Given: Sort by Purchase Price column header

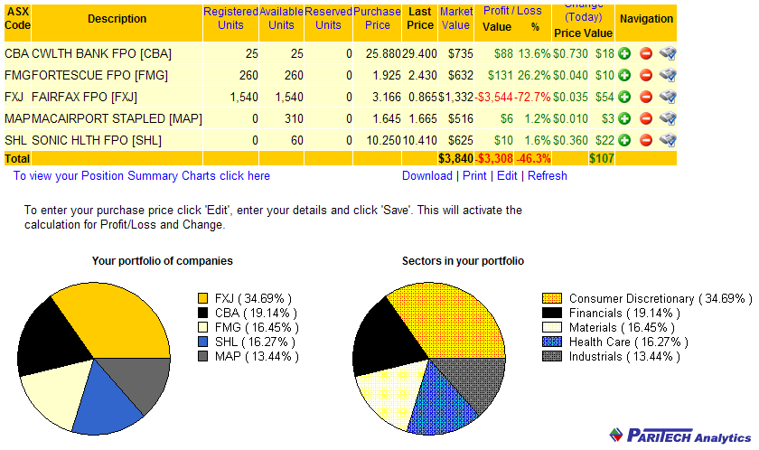Looking at the screenshot, I should [377, 18].
